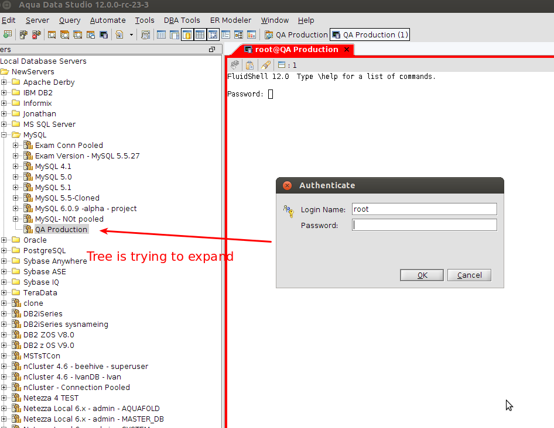Screen dimensions: 554x428
Task: Close the Authenticate dialog with red X
Action: (287, 185)
